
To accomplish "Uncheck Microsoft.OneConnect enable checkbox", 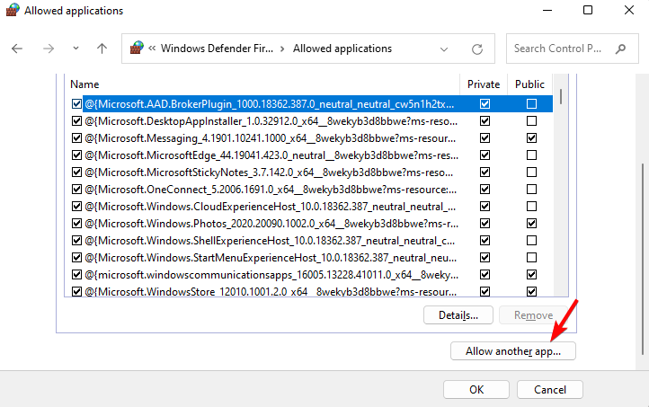I will coord(76,189).
